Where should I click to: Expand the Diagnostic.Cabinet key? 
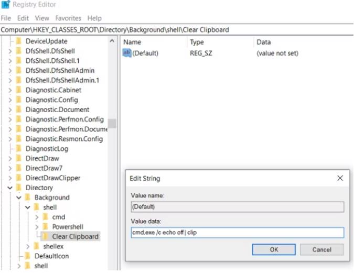pos(10,90)
